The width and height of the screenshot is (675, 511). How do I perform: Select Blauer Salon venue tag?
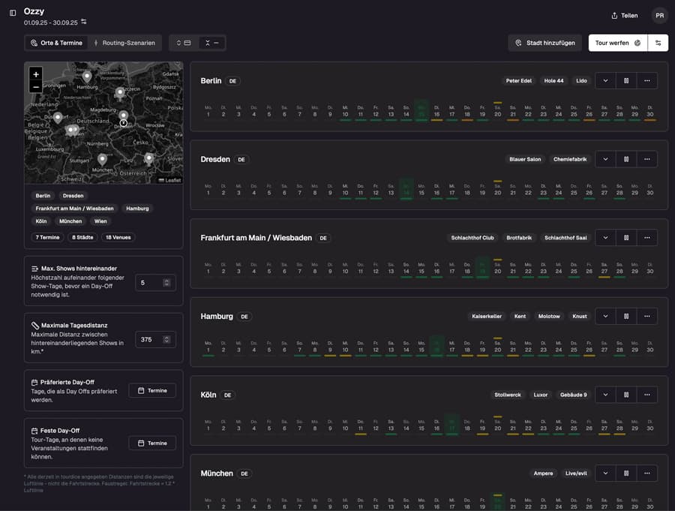[x=525, y=159]
